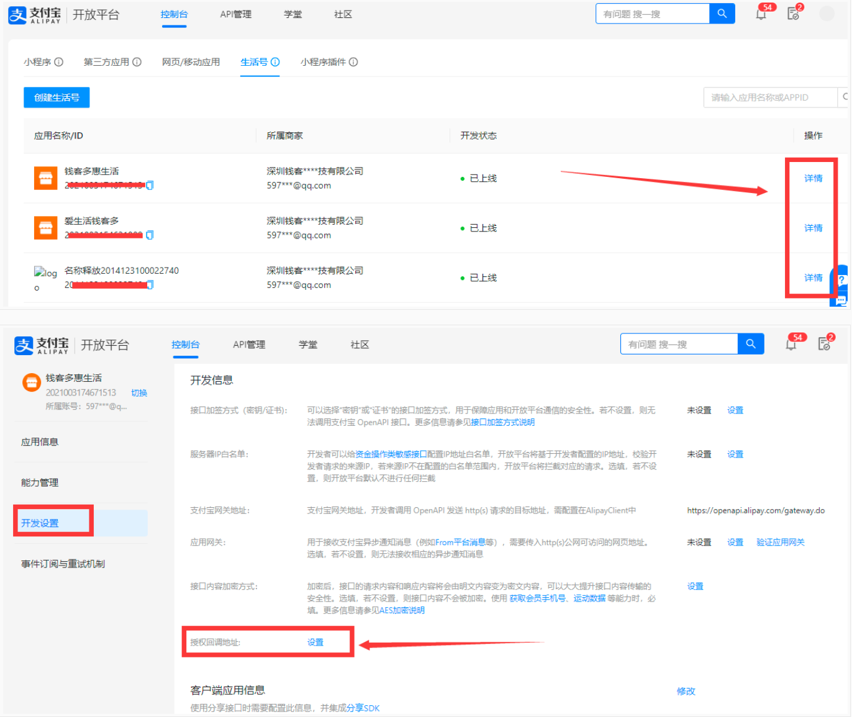Screen dimensions: 852x717
Task: Click the app list search magnifier icon
Action: click(845, 97)
